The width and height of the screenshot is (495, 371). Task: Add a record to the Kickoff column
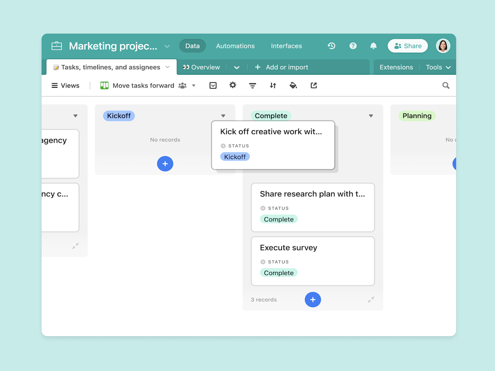click(x=165, y=164)
